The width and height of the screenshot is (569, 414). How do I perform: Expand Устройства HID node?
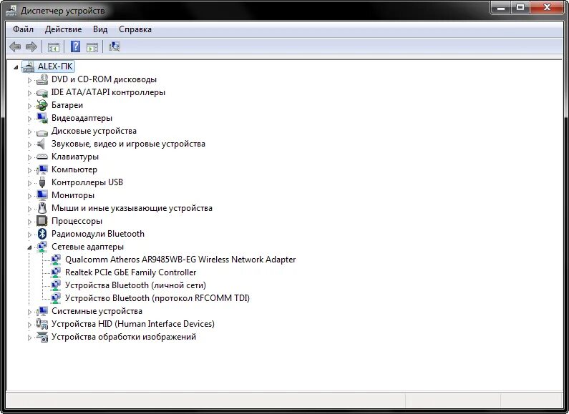point(29,325)
